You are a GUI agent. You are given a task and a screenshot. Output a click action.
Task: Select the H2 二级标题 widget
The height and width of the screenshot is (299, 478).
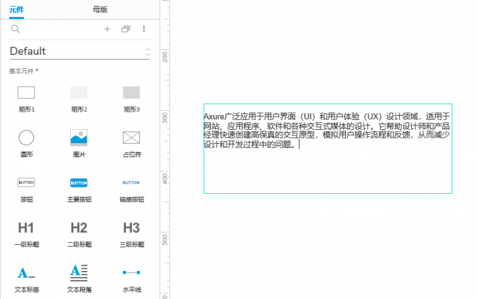(79, 234)
